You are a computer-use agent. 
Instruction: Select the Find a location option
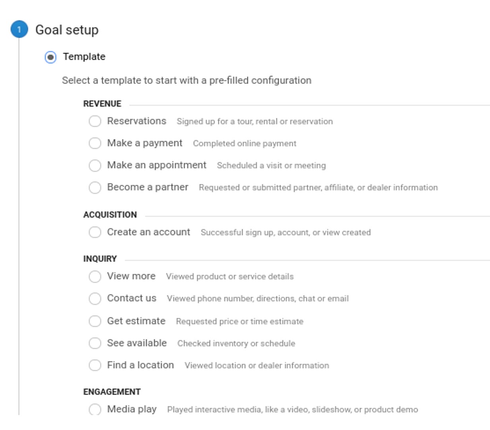pyautogui.click(x=95, y=365)
